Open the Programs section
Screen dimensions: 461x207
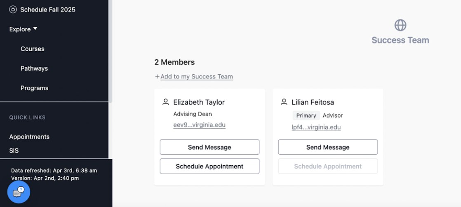coord(34,88)
